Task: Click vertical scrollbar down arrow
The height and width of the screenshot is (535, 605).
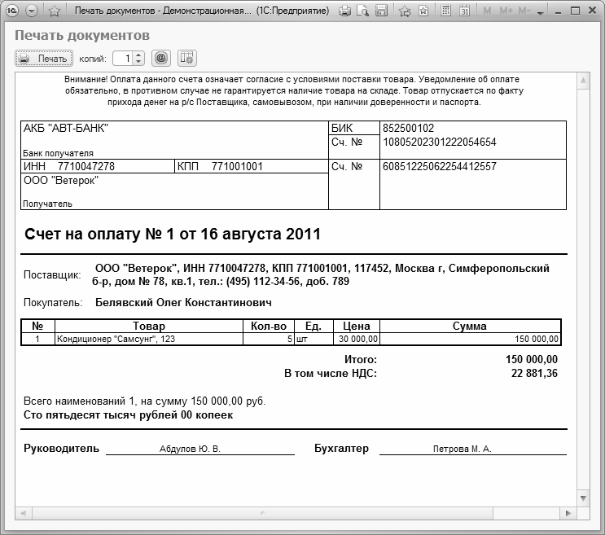Action: click(583, 498)
